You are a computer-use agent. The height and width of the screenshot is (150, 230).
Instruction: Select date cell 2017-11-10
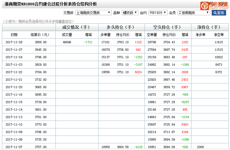[14, 124]
